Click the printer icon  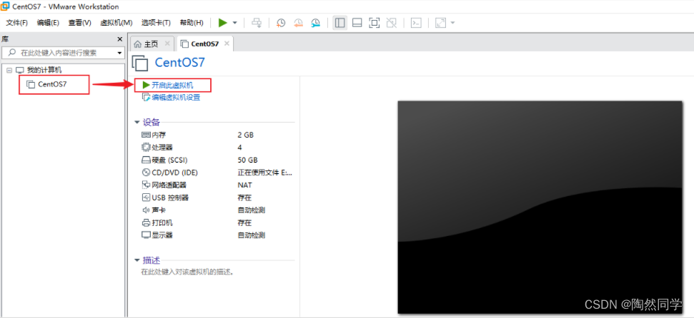pyautogui.click(x=146, y=222)
